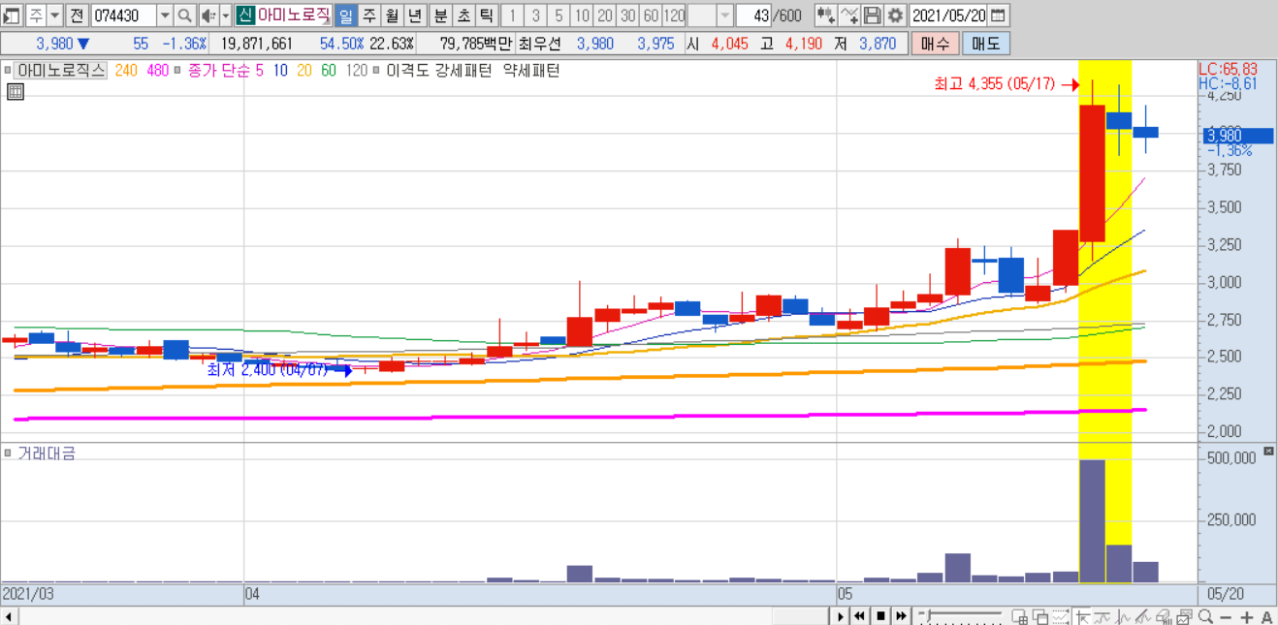Click the 약세패턴 legend label
Screen dimensions: 1278x625
point(530,70)
